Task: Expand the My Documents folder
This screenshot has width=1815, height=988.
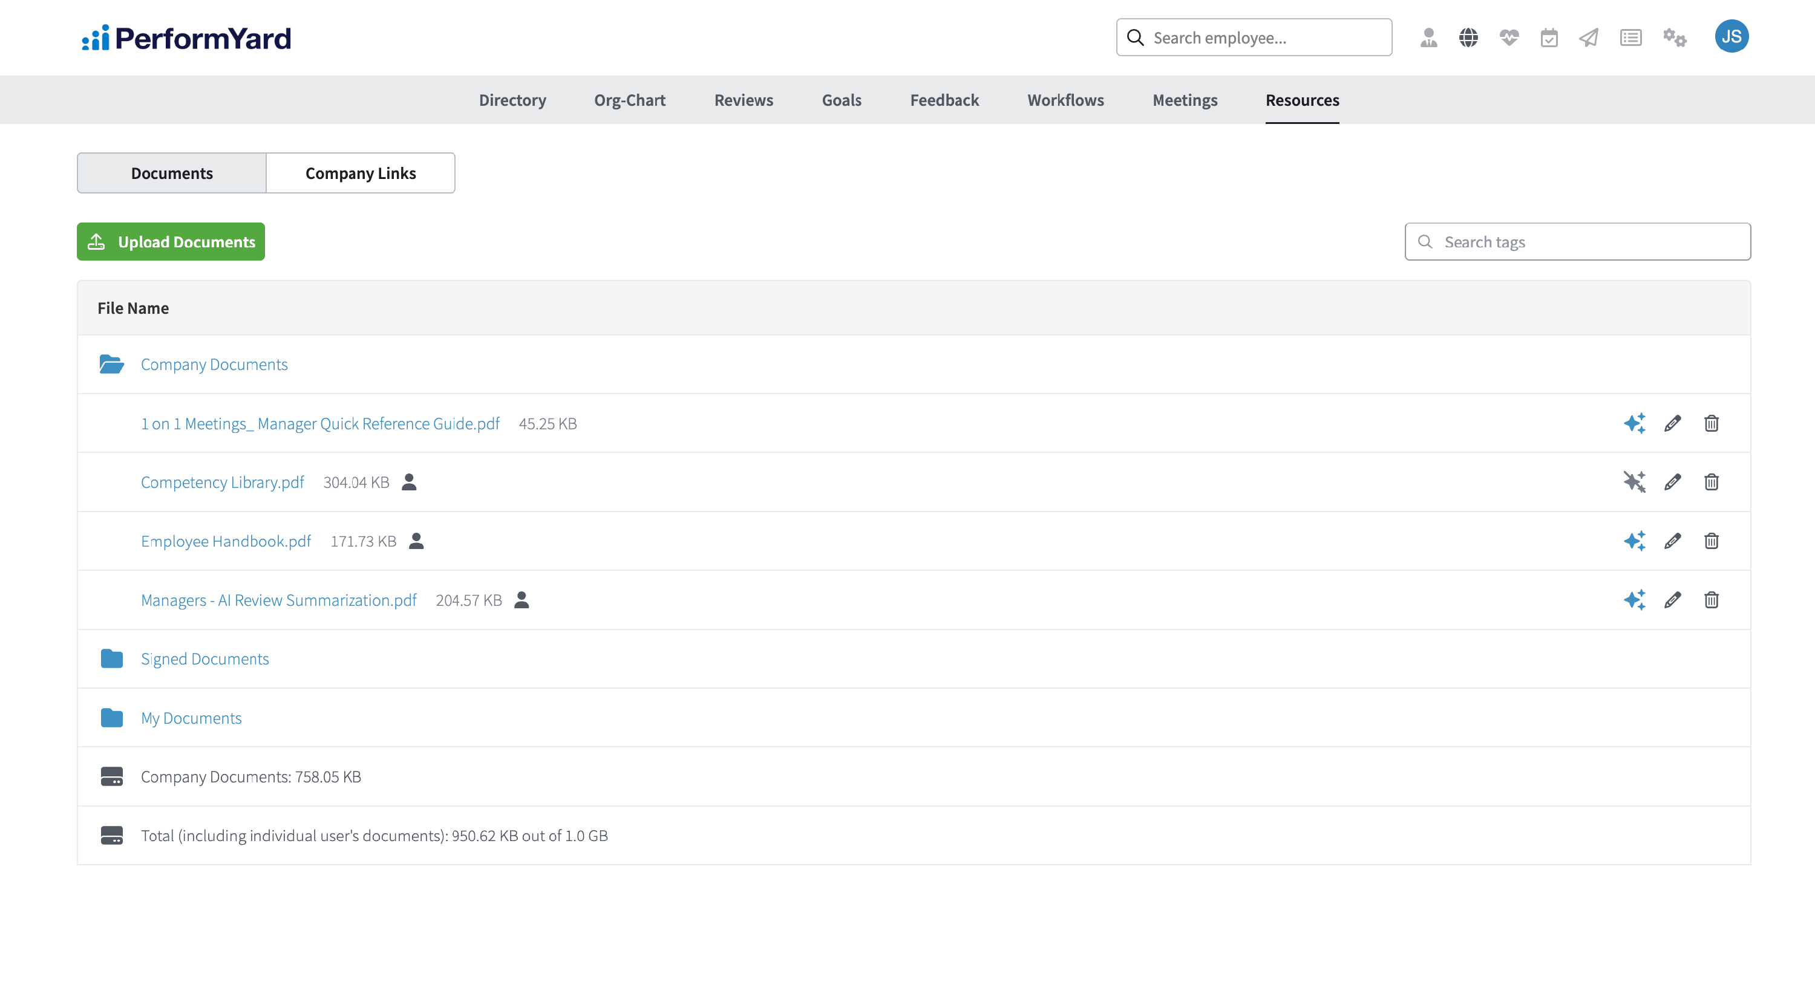Action: 191,718
